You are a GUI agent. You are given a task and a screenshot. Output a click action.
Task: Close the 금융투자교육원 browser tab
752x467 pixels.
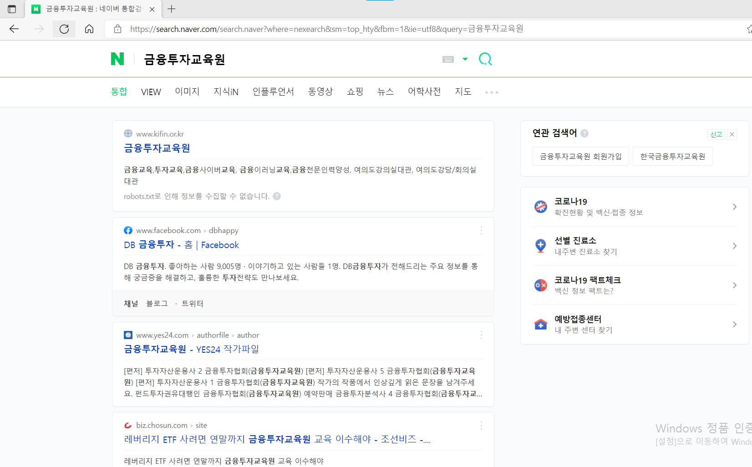point(152,9)
